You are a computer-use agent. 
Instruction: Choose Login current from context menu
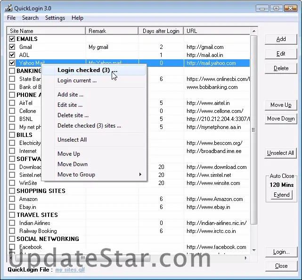pyautogui.click(x=94, y=80)
